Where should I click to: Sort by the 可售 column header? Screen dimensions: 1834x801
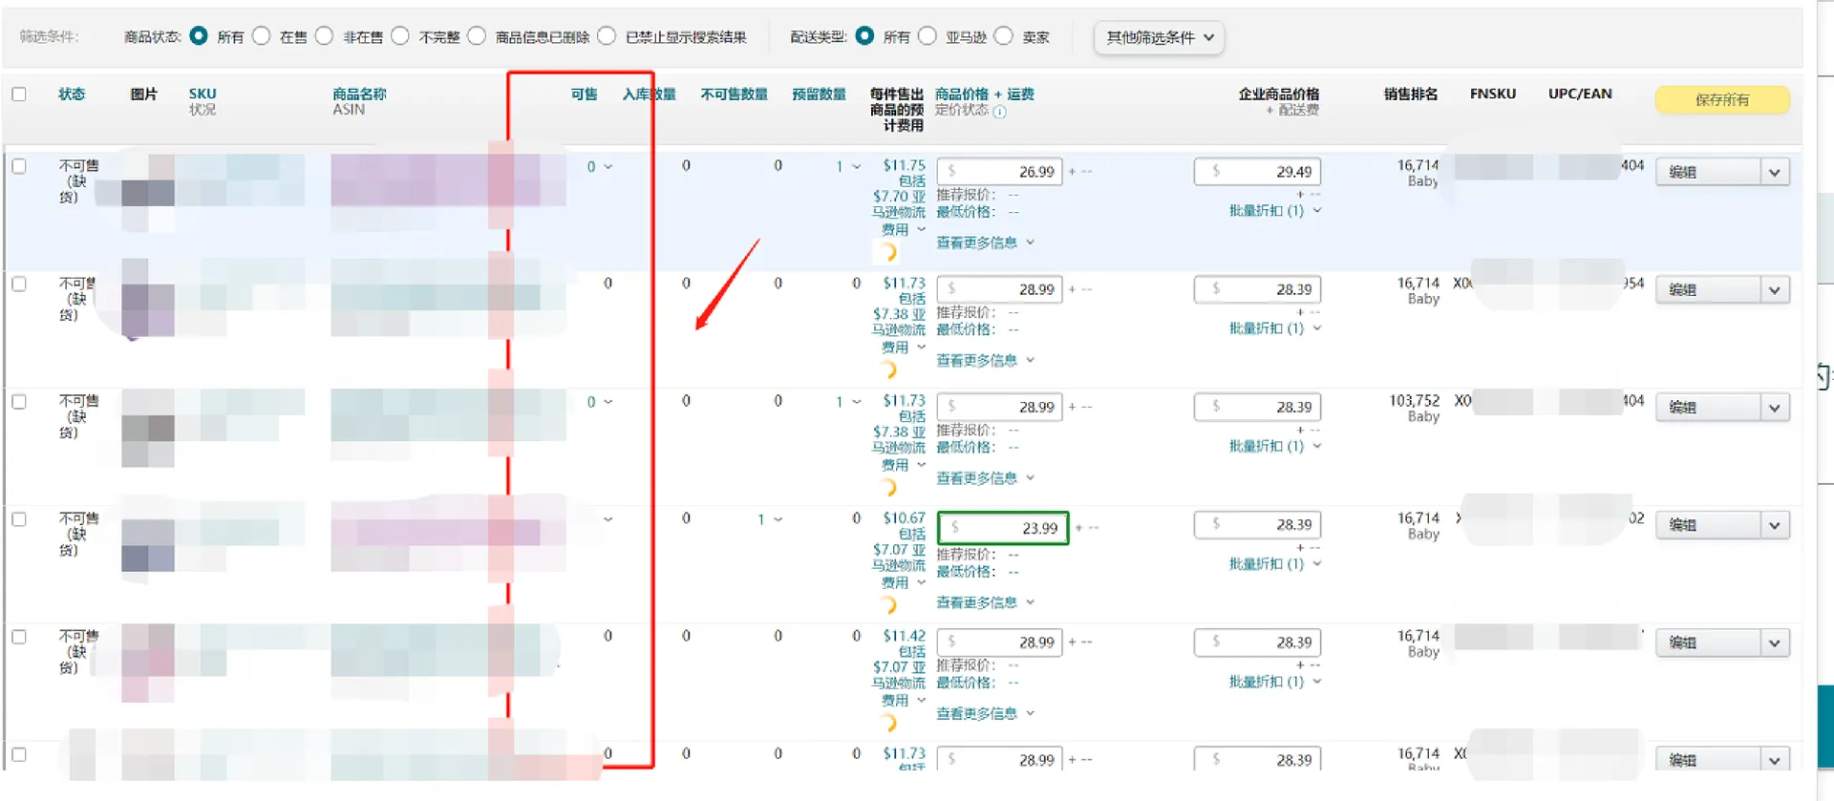click(584, 94)
